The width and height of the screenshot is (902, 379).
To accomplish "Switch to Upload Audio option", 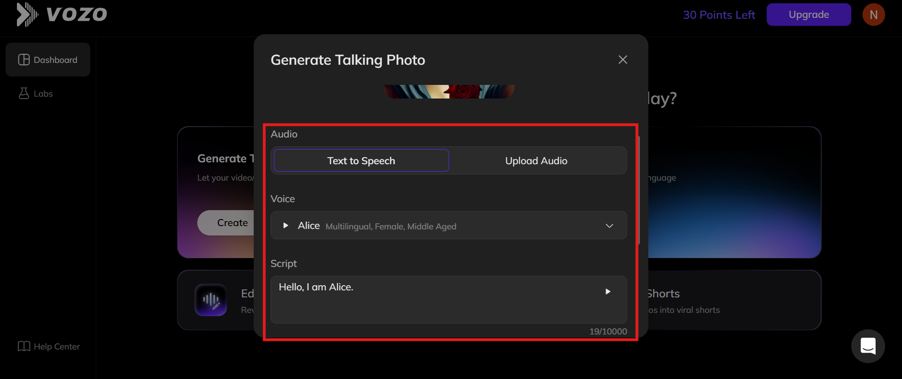I will [536, 161].
